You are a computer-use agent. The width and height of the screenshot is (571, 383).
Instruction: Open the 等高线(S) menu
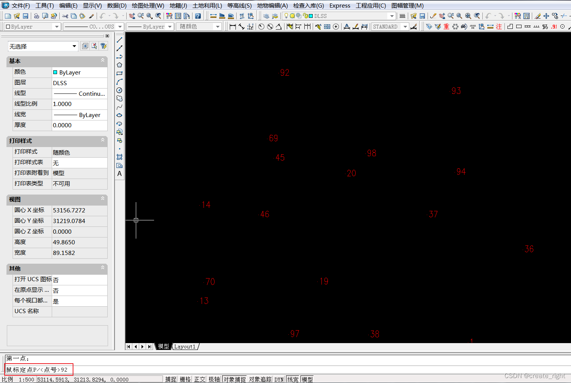tap(239, 6)
